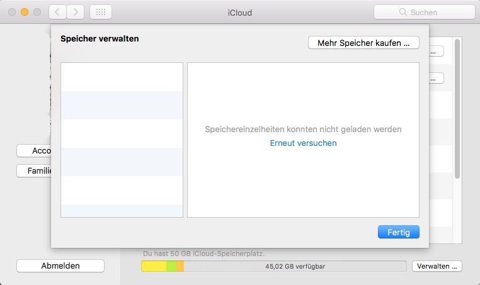Show all preferences via grid icon
480x285 pixels.
[101, 12]
